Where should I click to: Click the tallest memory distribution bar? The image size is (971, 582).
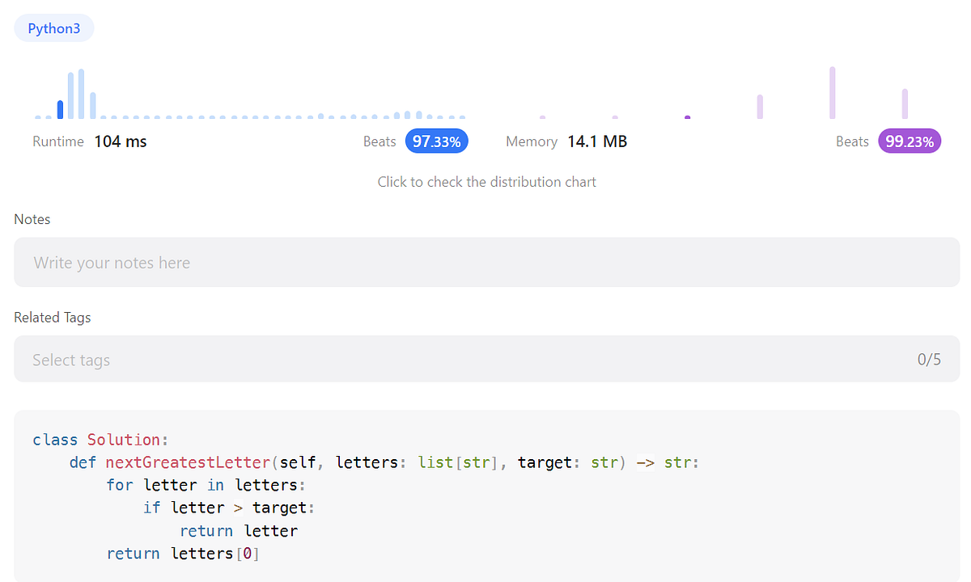pos(831,91)
